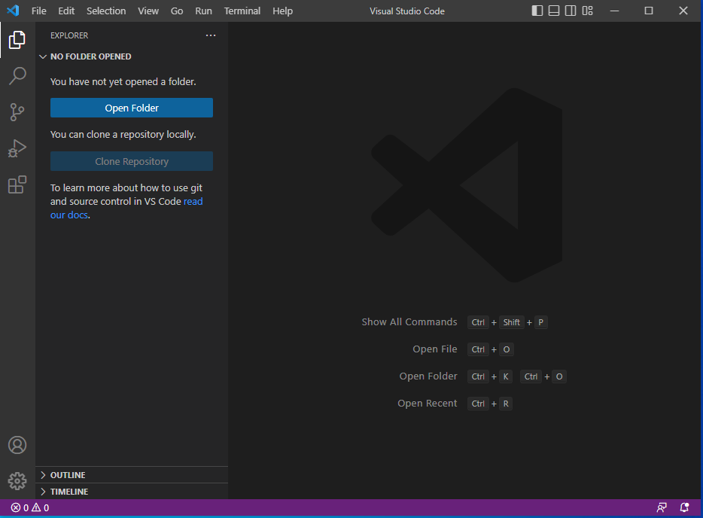Viewport: 703px width, 518px height.
Task: Open the notifications bell in status bar
Action: (x=684, y=507)
